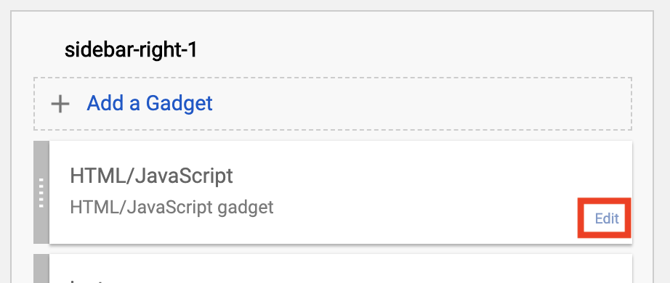Select the HTML/JavaScript gadget title

coord(151,176)
